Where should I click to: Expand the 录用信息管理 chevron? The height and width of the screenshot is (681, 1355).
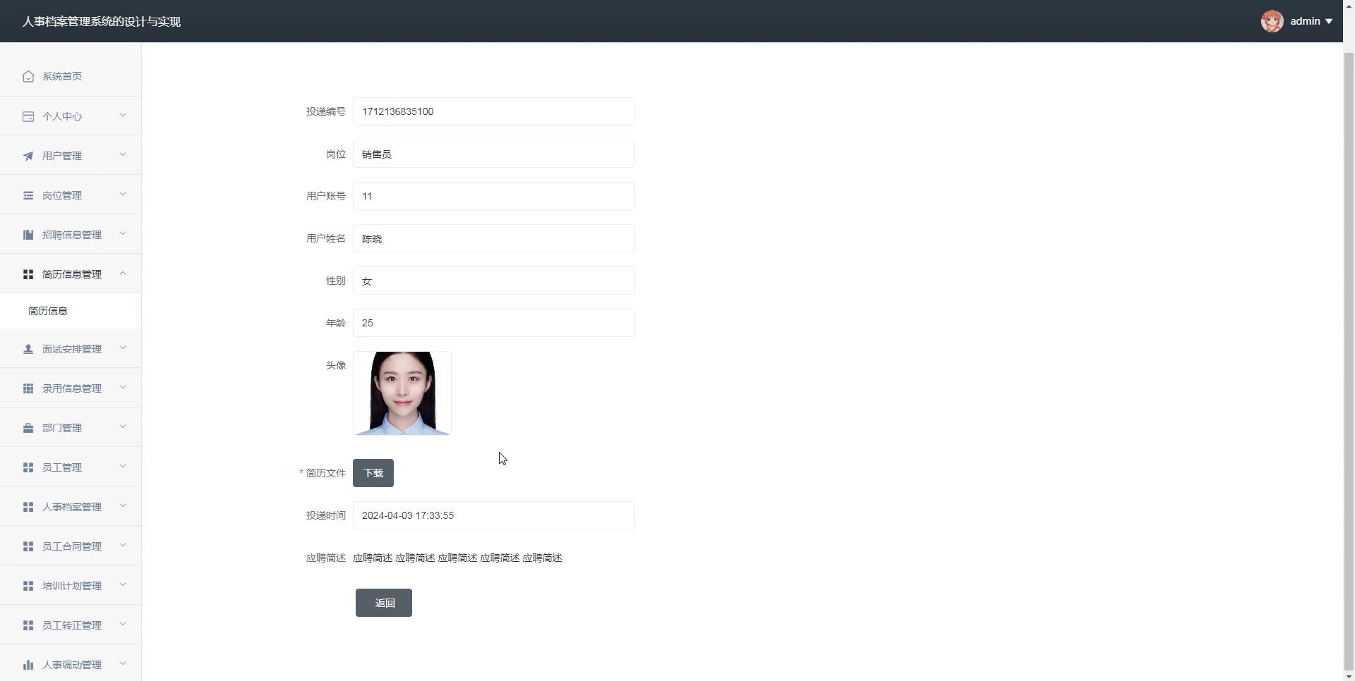123,387
